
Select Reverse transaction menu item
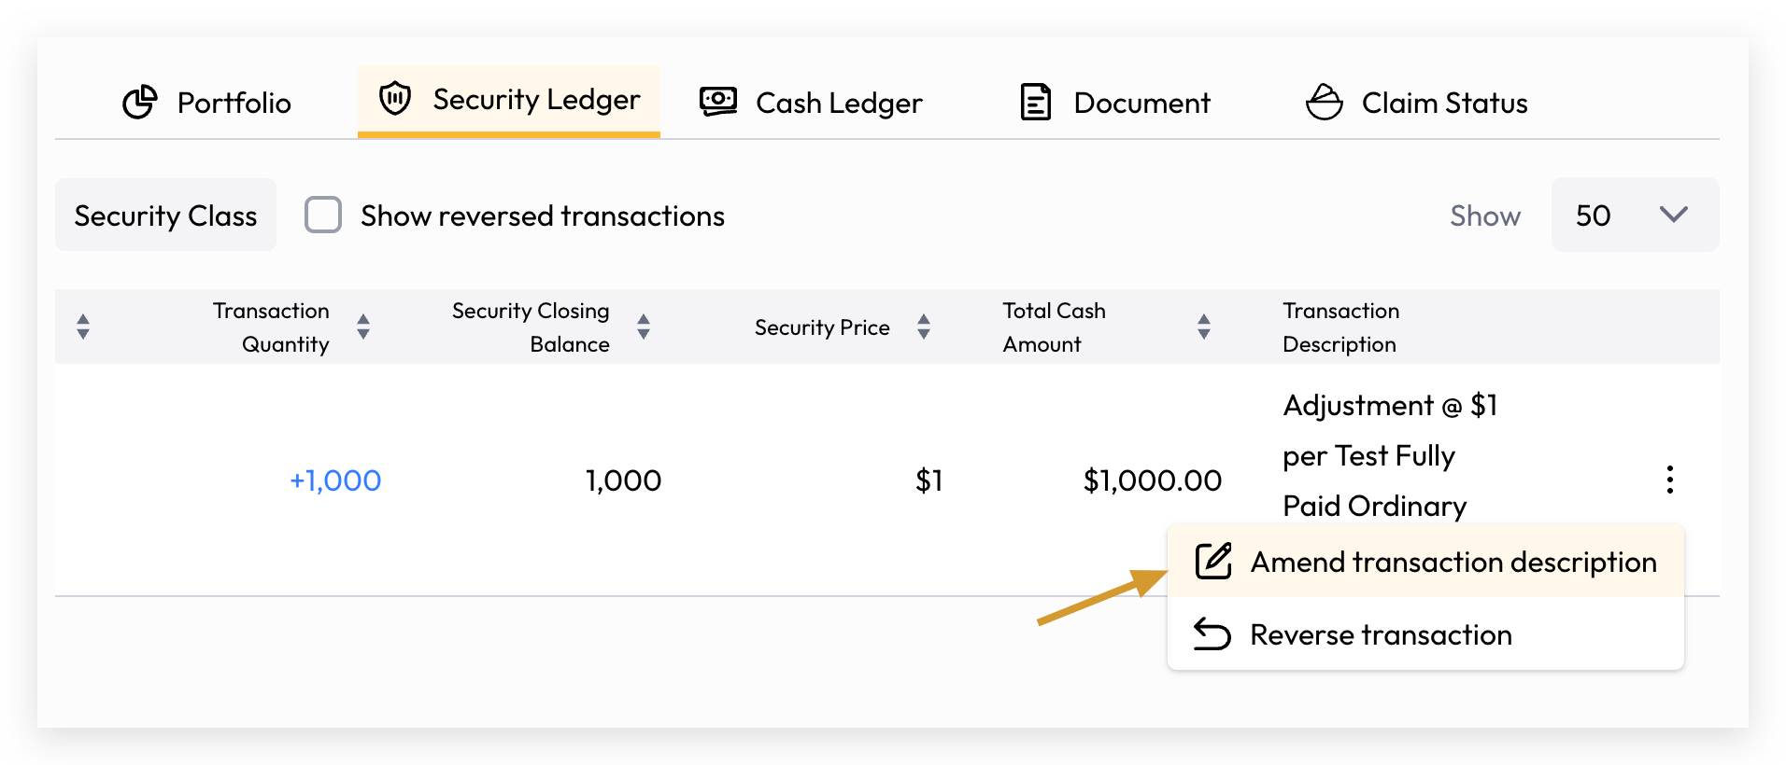(1425, 634)
